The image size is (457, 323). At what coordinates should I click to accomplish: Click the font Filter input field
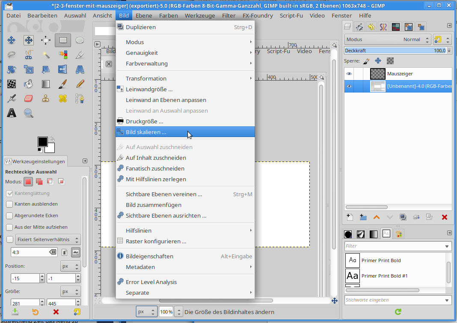coord(394,246)
